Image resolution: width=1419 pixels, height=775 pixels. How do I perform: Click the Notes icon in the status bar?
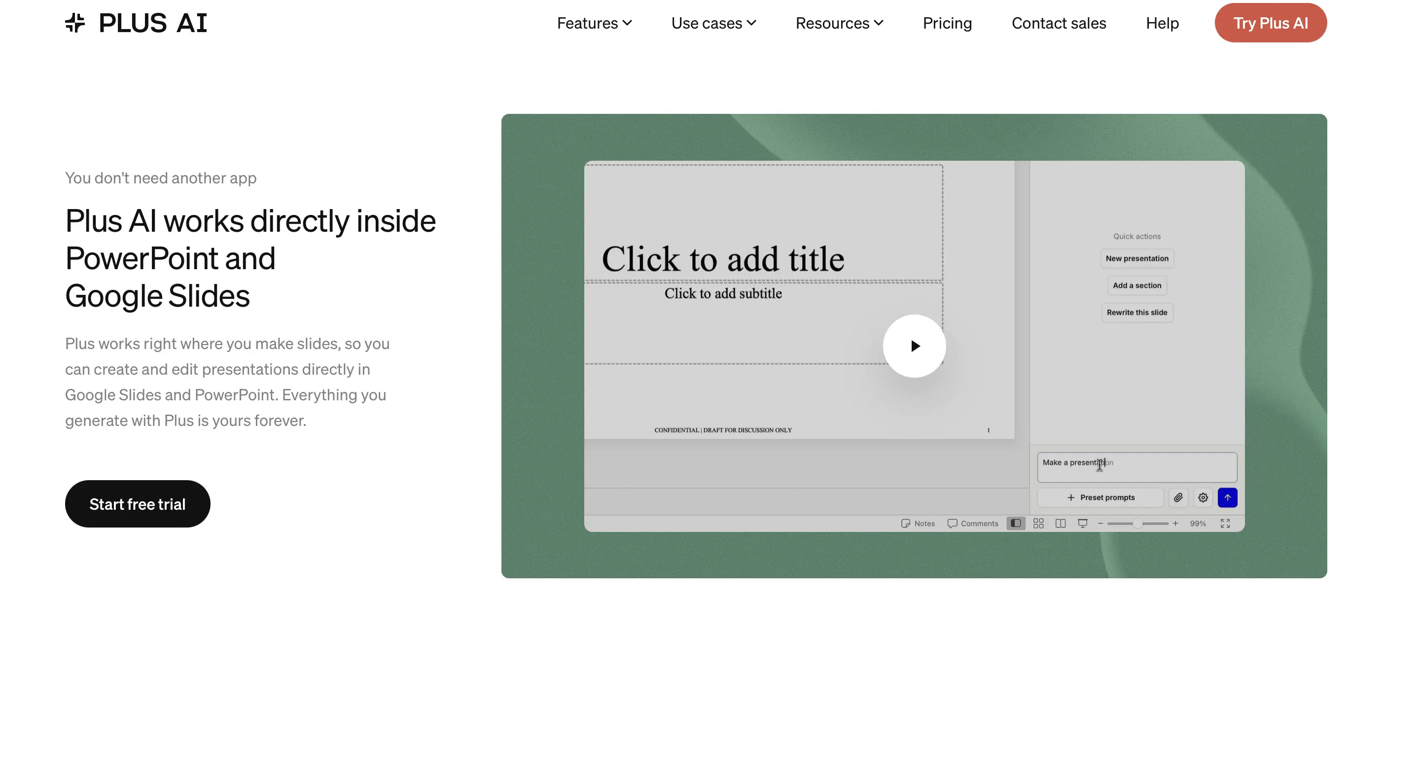[x=906, y=523]
